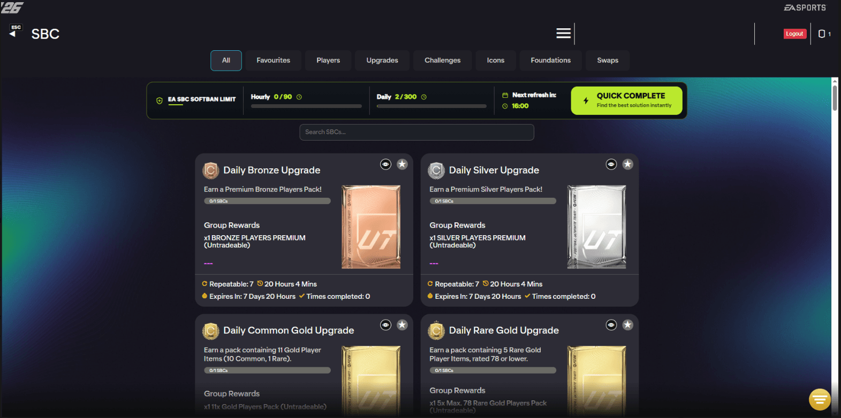Toggle visibility eye on Daily Bronze Upgrade

[x=385, y=164]
